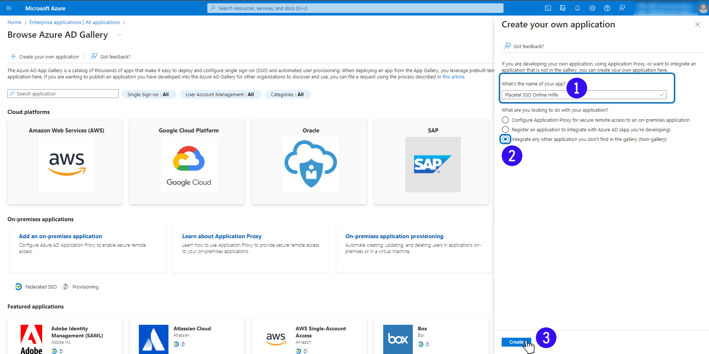The width and height of the screenshot is (709, 354).
Task: Click the Microsoft Azure title
Action: pyautogui.click(x=45, y=8)
